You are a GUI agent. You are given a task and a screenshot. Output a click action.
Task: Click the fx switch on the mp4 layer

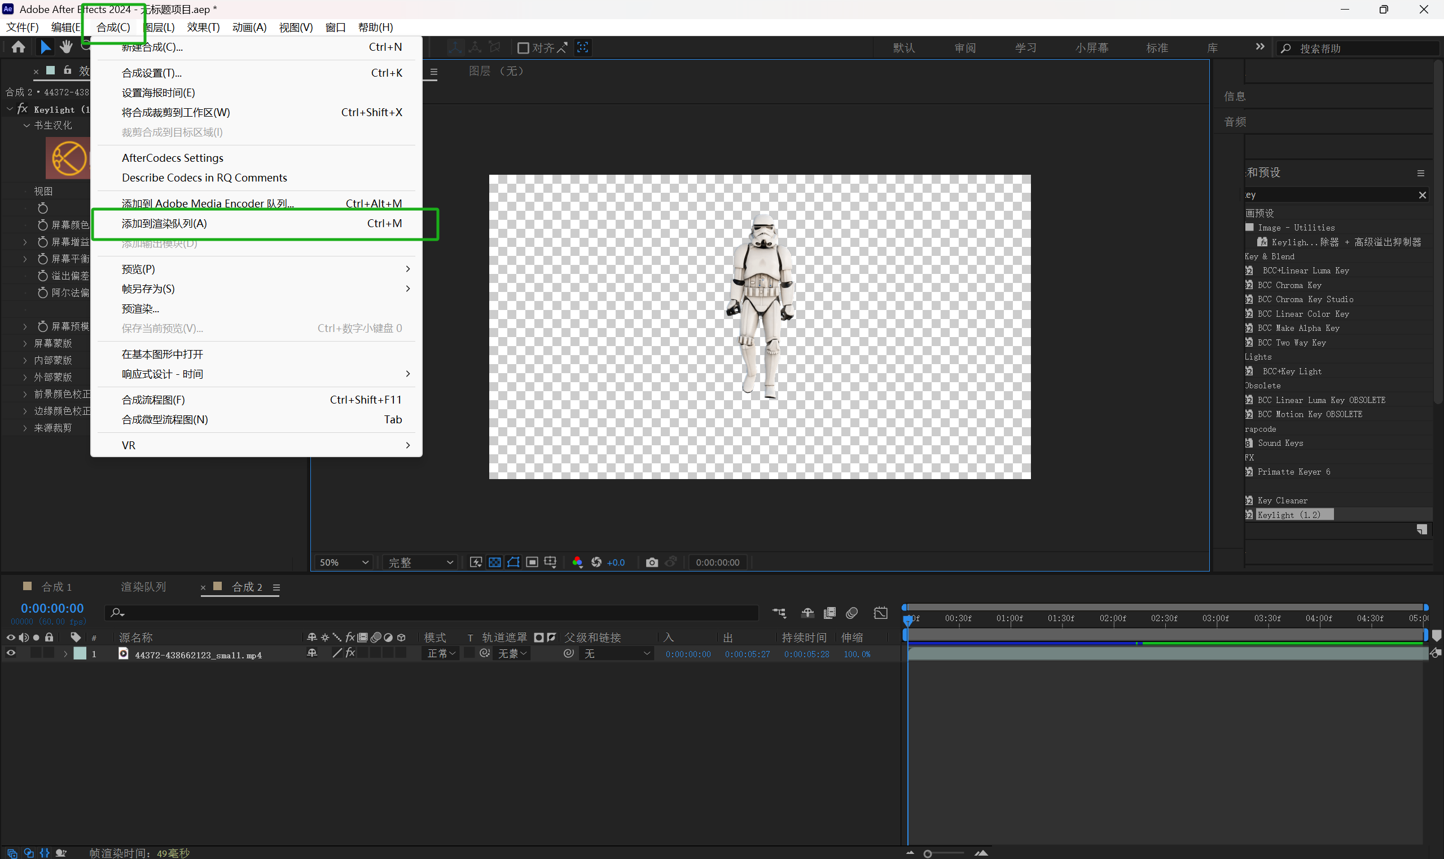pos(350,653)
